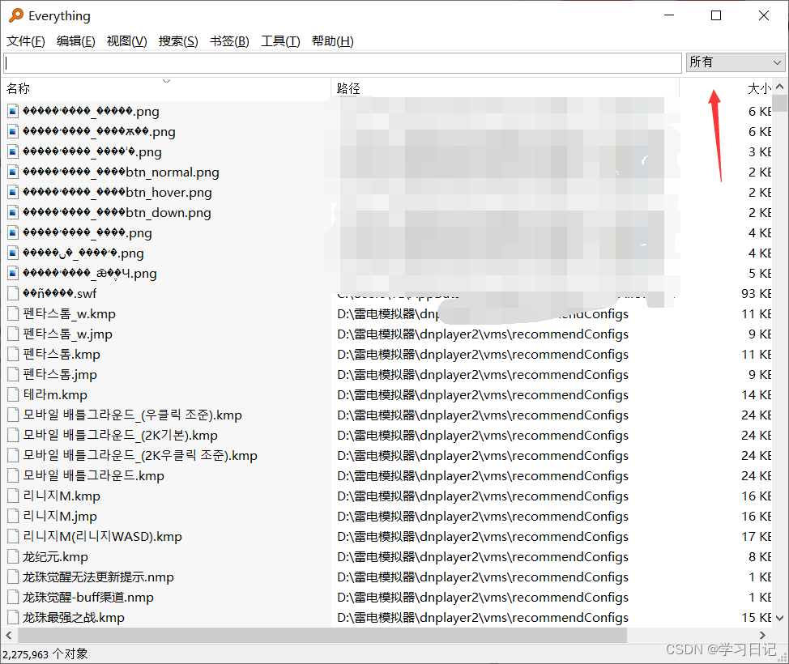Screen dimensions: 789x664
Task: Click the vertical scrollbar thumb
Action: pos(780,103)
